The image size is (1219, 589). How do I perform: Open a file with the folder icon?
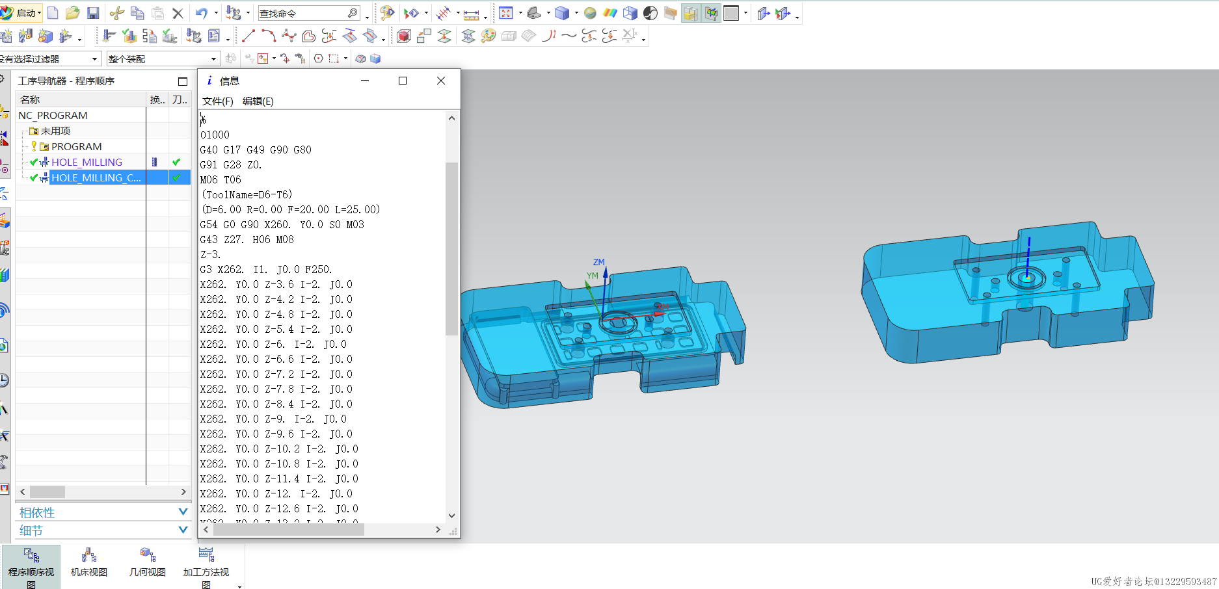[73, 13]
